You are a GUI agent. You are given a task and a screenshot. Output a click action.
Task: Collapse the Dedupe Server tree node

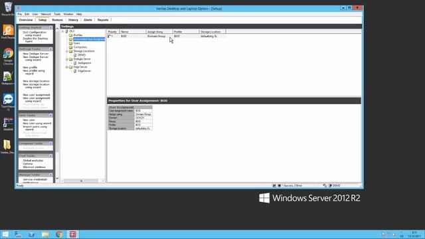click(66, 59)
